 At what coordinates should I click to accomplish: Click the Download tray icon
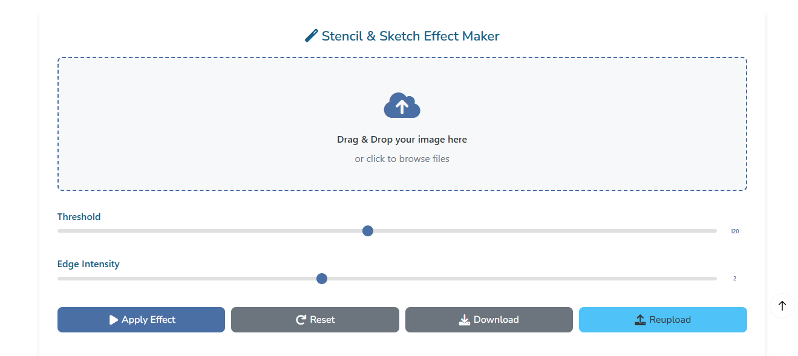(464, 320)
